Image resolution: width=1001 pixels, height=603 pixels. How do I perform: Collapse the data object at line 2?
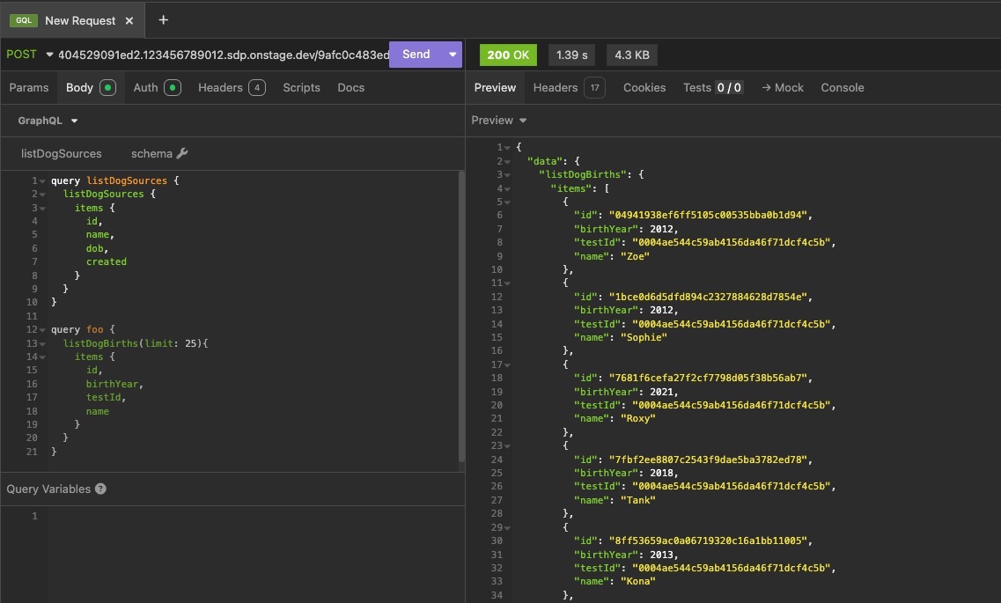[x=507, y=162]
